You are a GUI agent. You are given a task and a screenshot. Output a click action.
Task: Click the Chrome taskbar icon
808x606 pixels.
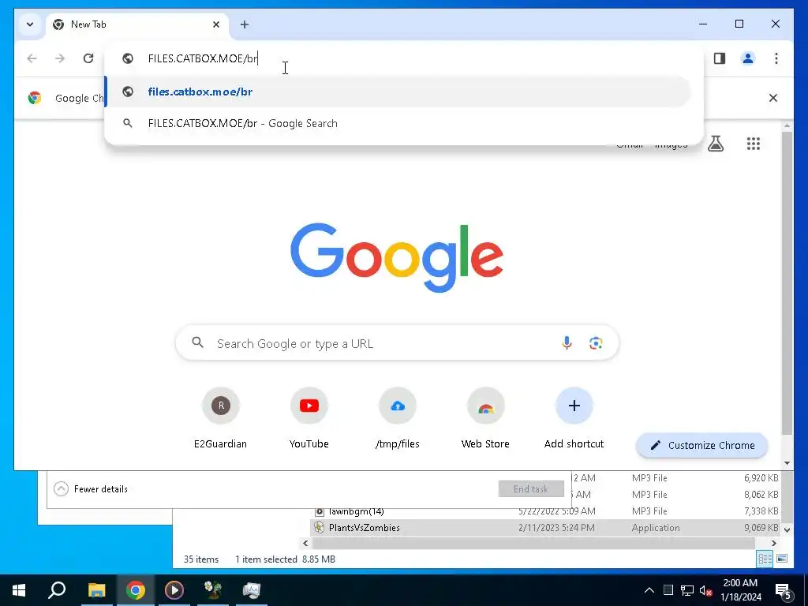coord(135,590)
